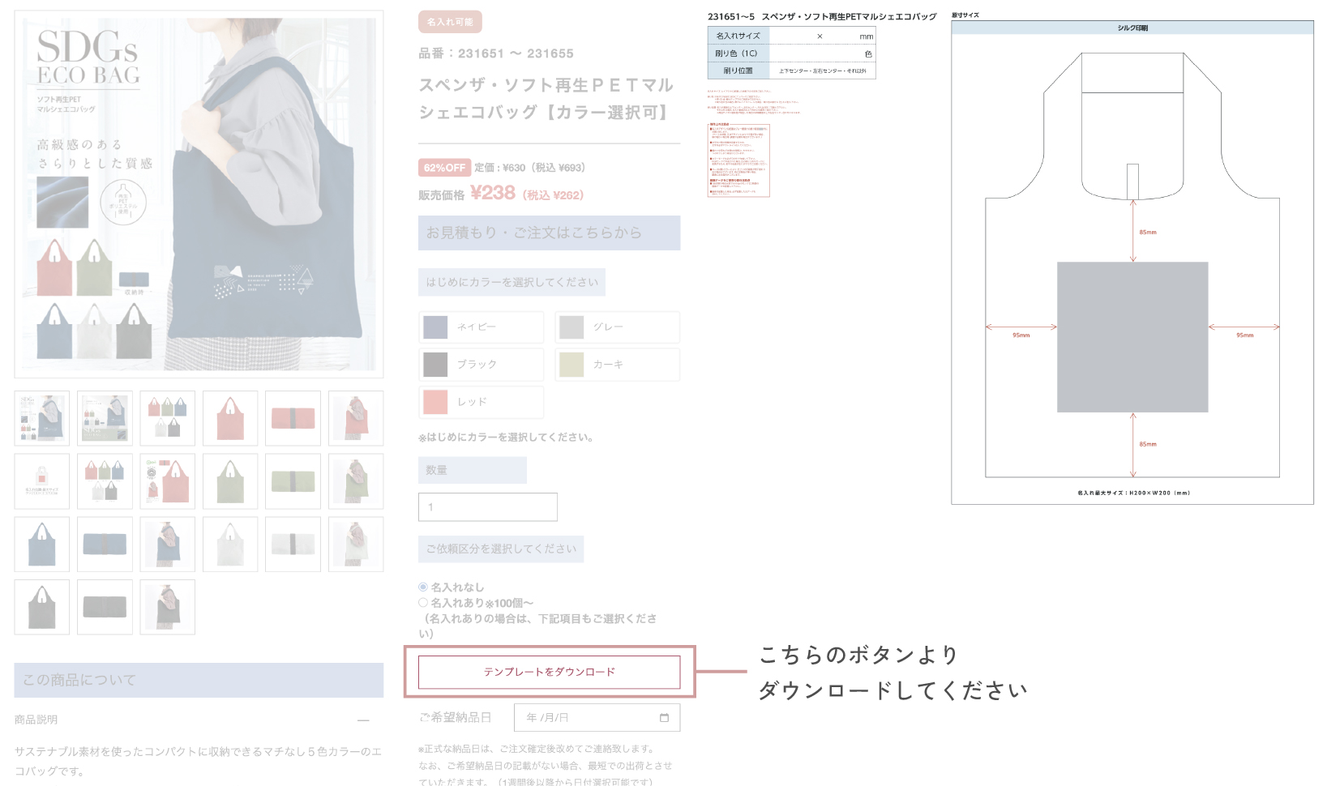This screenshot has width=1327, height=786.
Task: Click the 名入れ可能 badge label
Action: (448, 22)
